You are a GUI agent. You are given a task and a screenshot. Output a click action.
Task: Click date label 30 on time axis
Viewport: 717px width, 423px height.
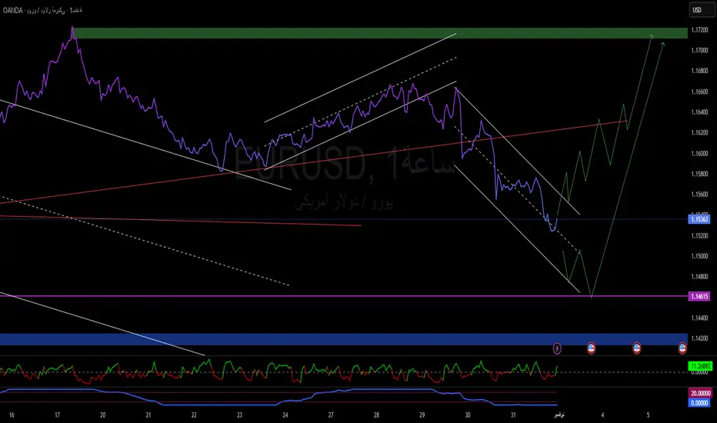tap(468, 415)
